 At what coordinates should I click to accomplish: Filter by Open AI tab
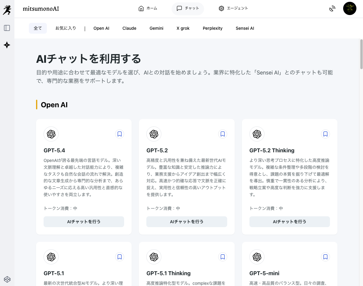click(101, 28)
